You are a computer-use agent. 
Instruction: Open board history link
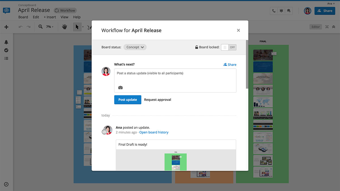pos(154,132)
